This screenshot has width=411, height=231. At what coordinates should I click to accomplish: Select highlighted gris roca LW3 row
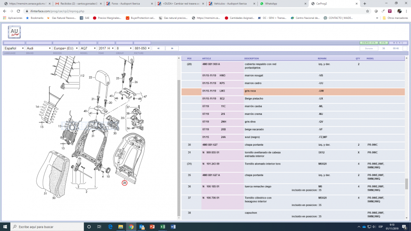[293, 91]
